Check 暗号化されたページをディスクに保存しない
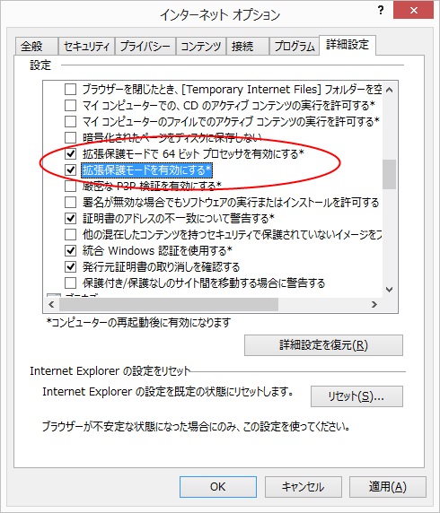The image size is (440, 513). pyautogui.click(x=70, y=138)
